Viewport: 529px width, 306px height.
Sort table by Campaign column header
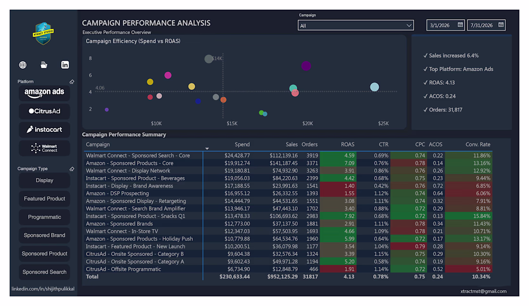[x=98, y=144]
